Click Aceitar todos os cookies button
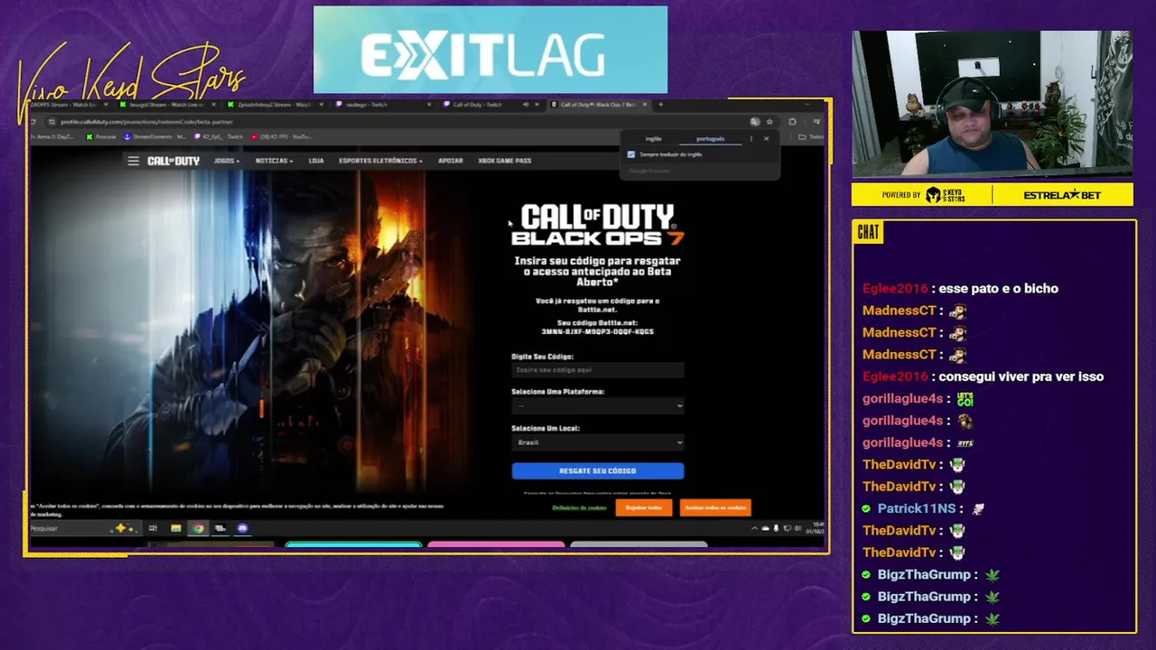Image resolution: width=1156 pixels, height=650 pixels. 715,507
